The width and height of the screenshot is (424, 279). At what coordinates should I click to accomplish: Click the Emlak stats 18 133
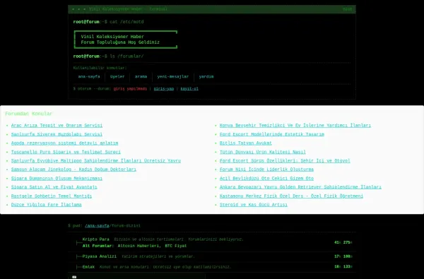(343, 267)
